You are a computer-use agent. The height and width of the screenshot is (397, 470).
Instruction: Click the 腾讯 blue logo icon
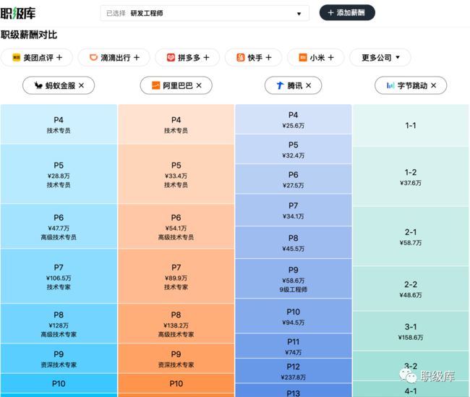(280, 85)
